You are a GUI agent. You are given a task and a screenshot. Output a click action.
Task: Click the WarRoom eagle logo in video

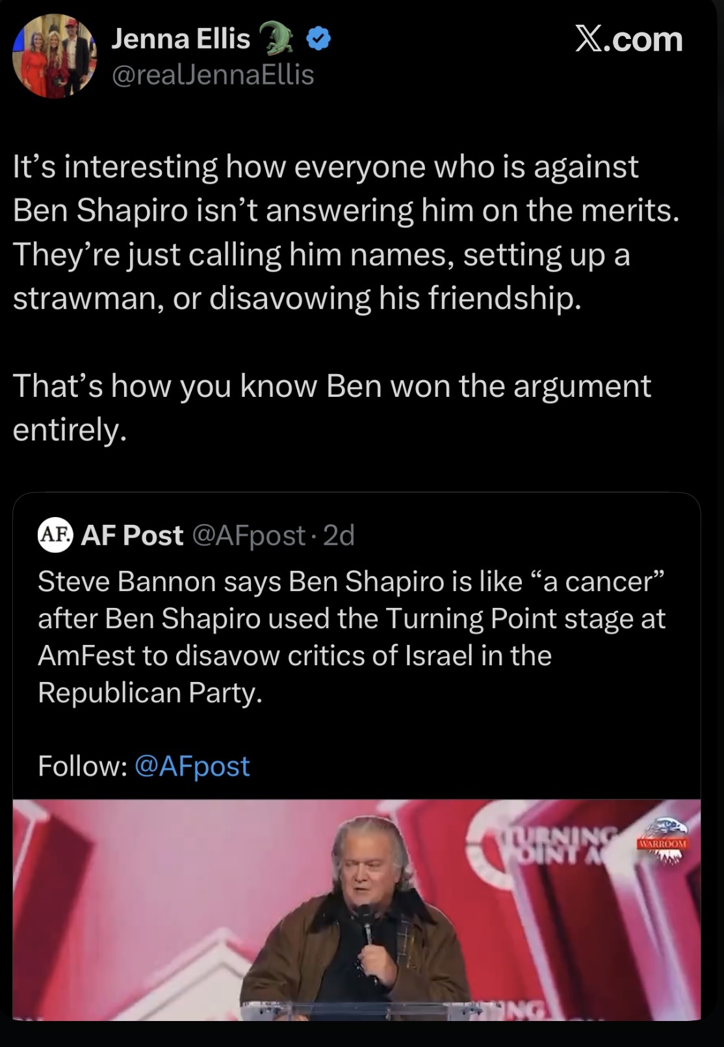[662, 842]
